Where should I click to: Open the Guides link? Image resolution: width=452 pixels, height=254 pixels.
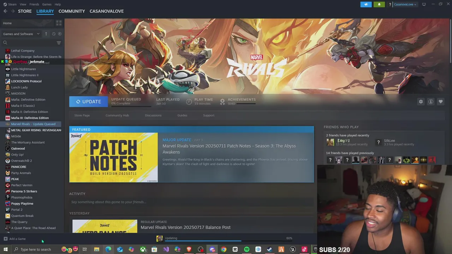(x=182, y=115)
